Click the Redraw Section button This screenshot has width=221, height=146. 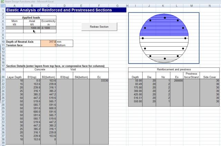coord(99,27)
